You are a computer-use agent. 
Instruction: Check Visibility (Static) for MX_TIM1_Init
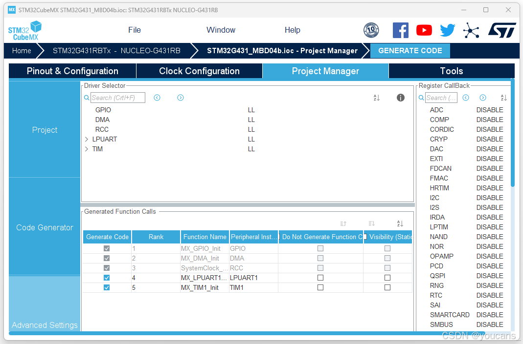tap(387, 287)
